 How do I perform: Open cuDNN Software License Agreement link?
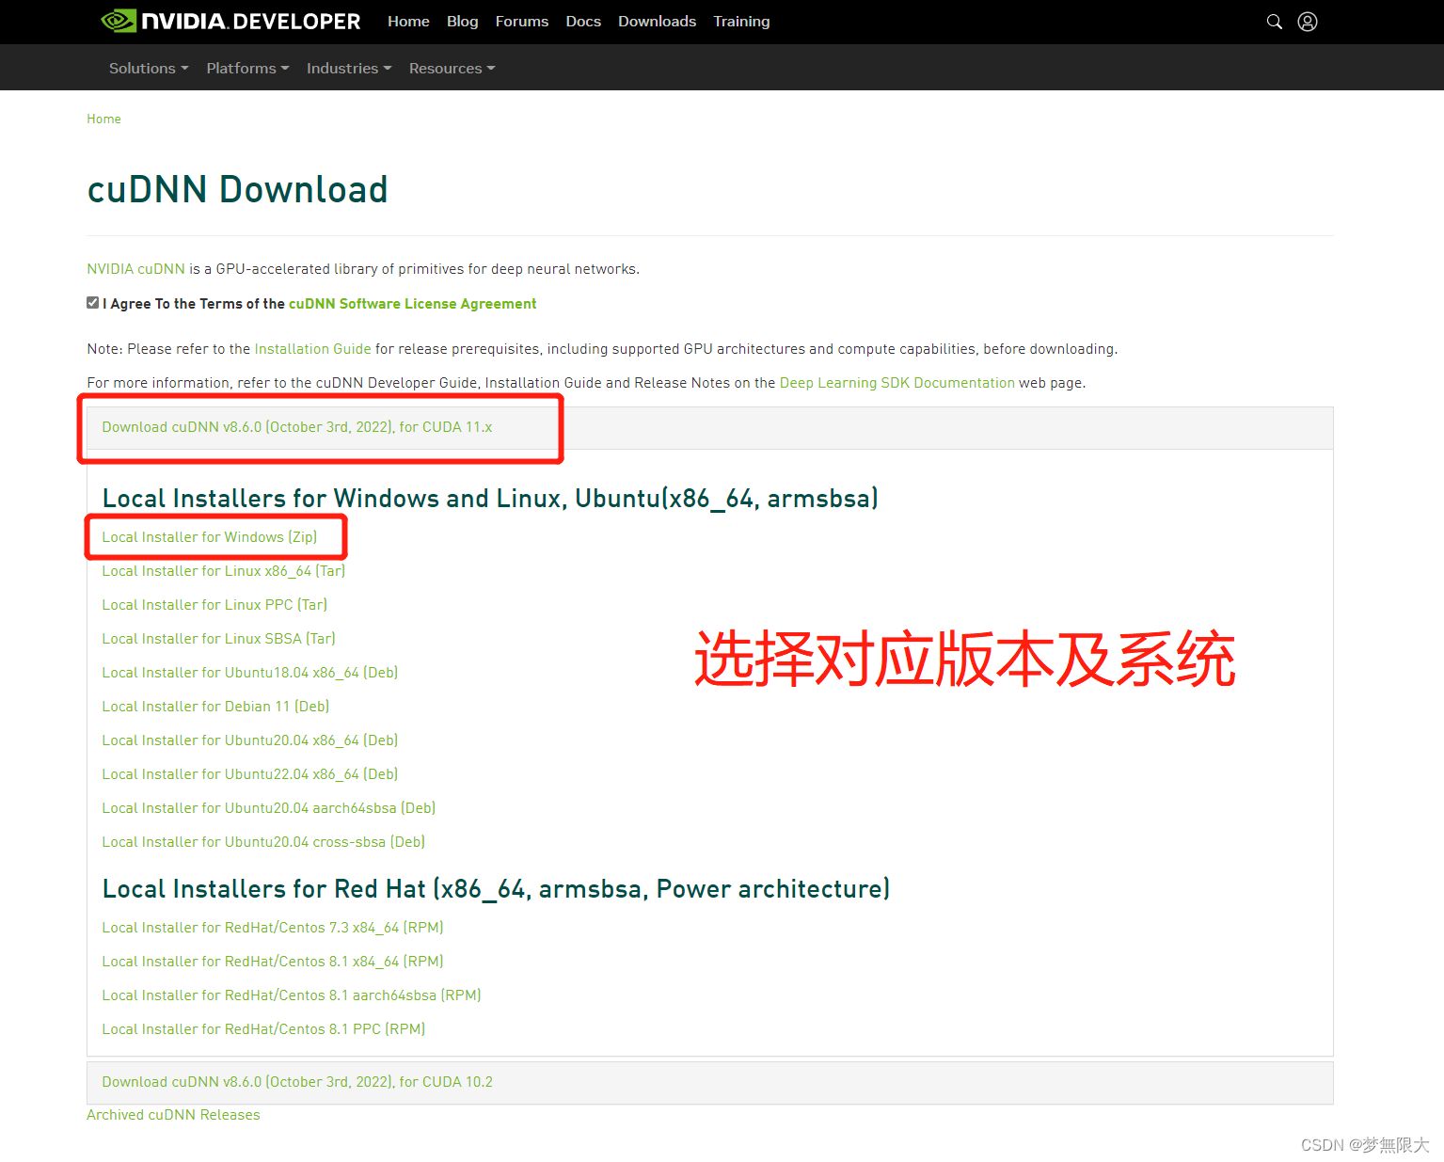[x=412, y=304]
